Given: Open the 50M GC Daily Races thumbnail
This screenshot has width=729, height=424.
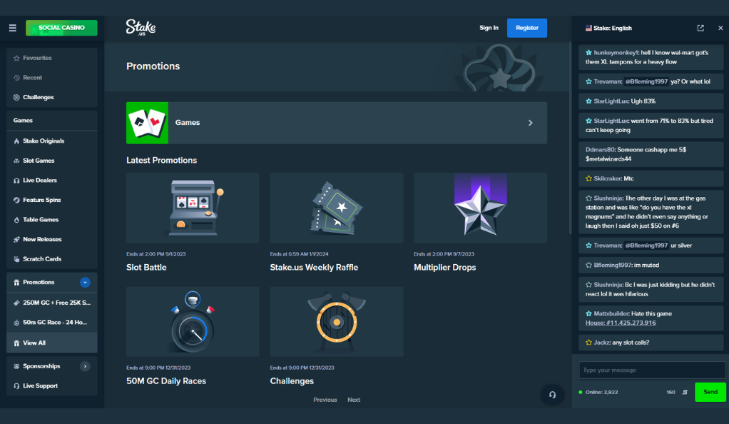Looking at the screenshot, I should click(x=193, y=322).
